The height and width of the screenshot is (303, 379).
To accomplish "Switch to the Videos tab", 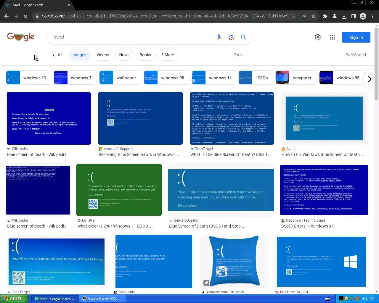I will tap(103, 55).
